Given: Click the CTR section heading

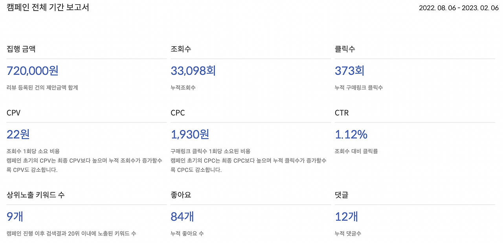Looking at the screenshot, I should (x=342, y=113).
